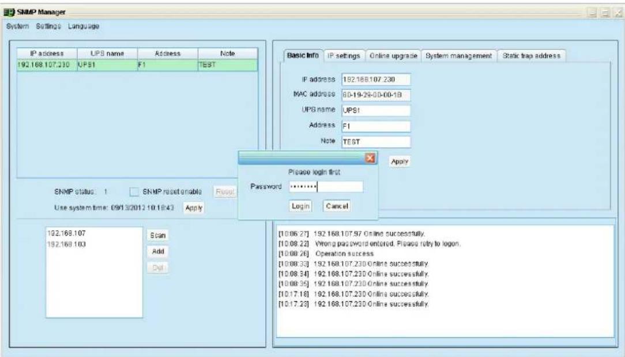Click the SNMP Manager title bar icon
625x357 pixels.
9,12
